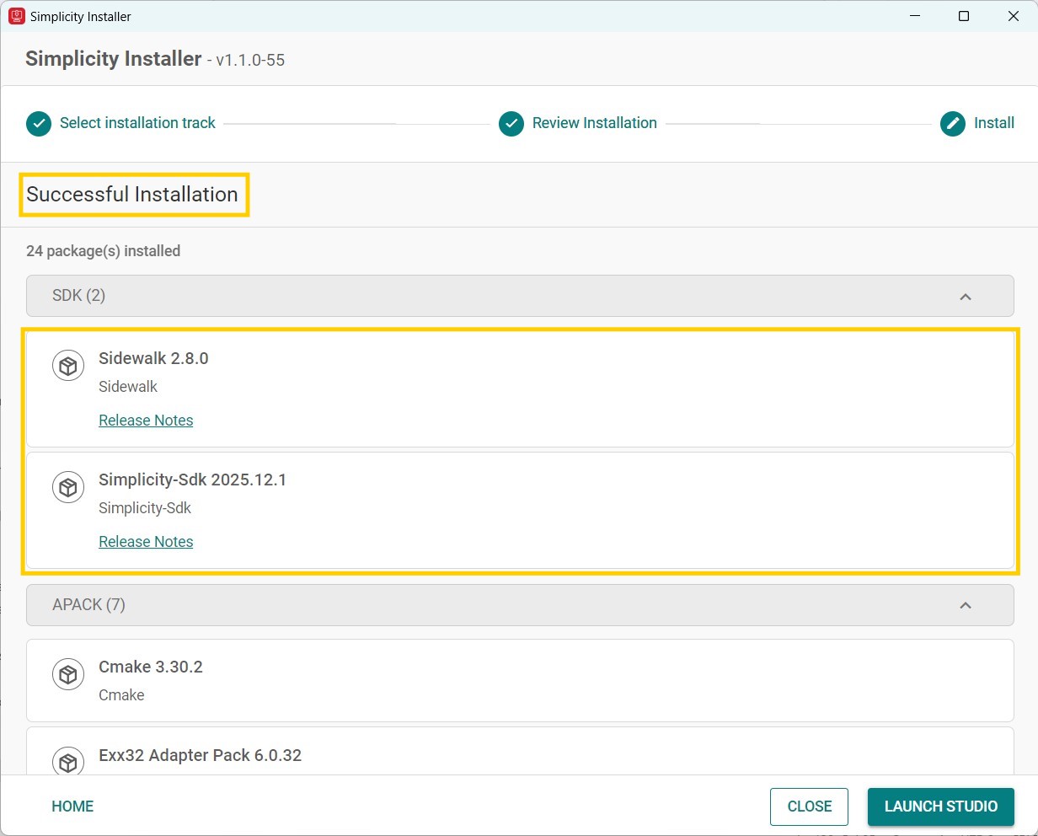Maximize the Simplicity Installer window
The height and width of the screenshot is (836, 1038).
[x=964, y=16]
